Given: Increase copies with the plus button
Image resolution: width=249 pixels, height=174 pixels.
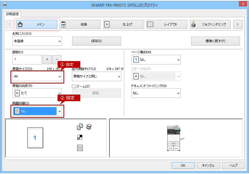Looking at the screenshot, I should [x=47, y=59].
